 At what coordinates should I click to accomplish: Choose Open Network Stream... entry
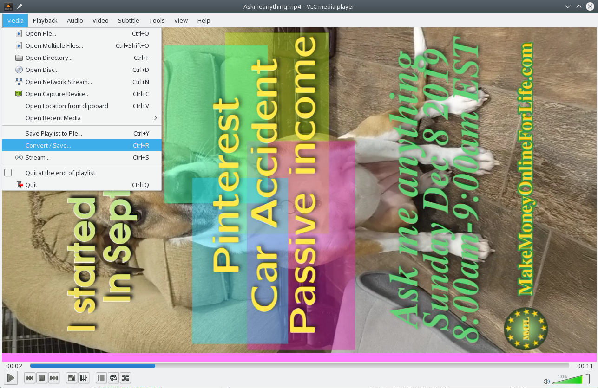[x=82, y=82]
